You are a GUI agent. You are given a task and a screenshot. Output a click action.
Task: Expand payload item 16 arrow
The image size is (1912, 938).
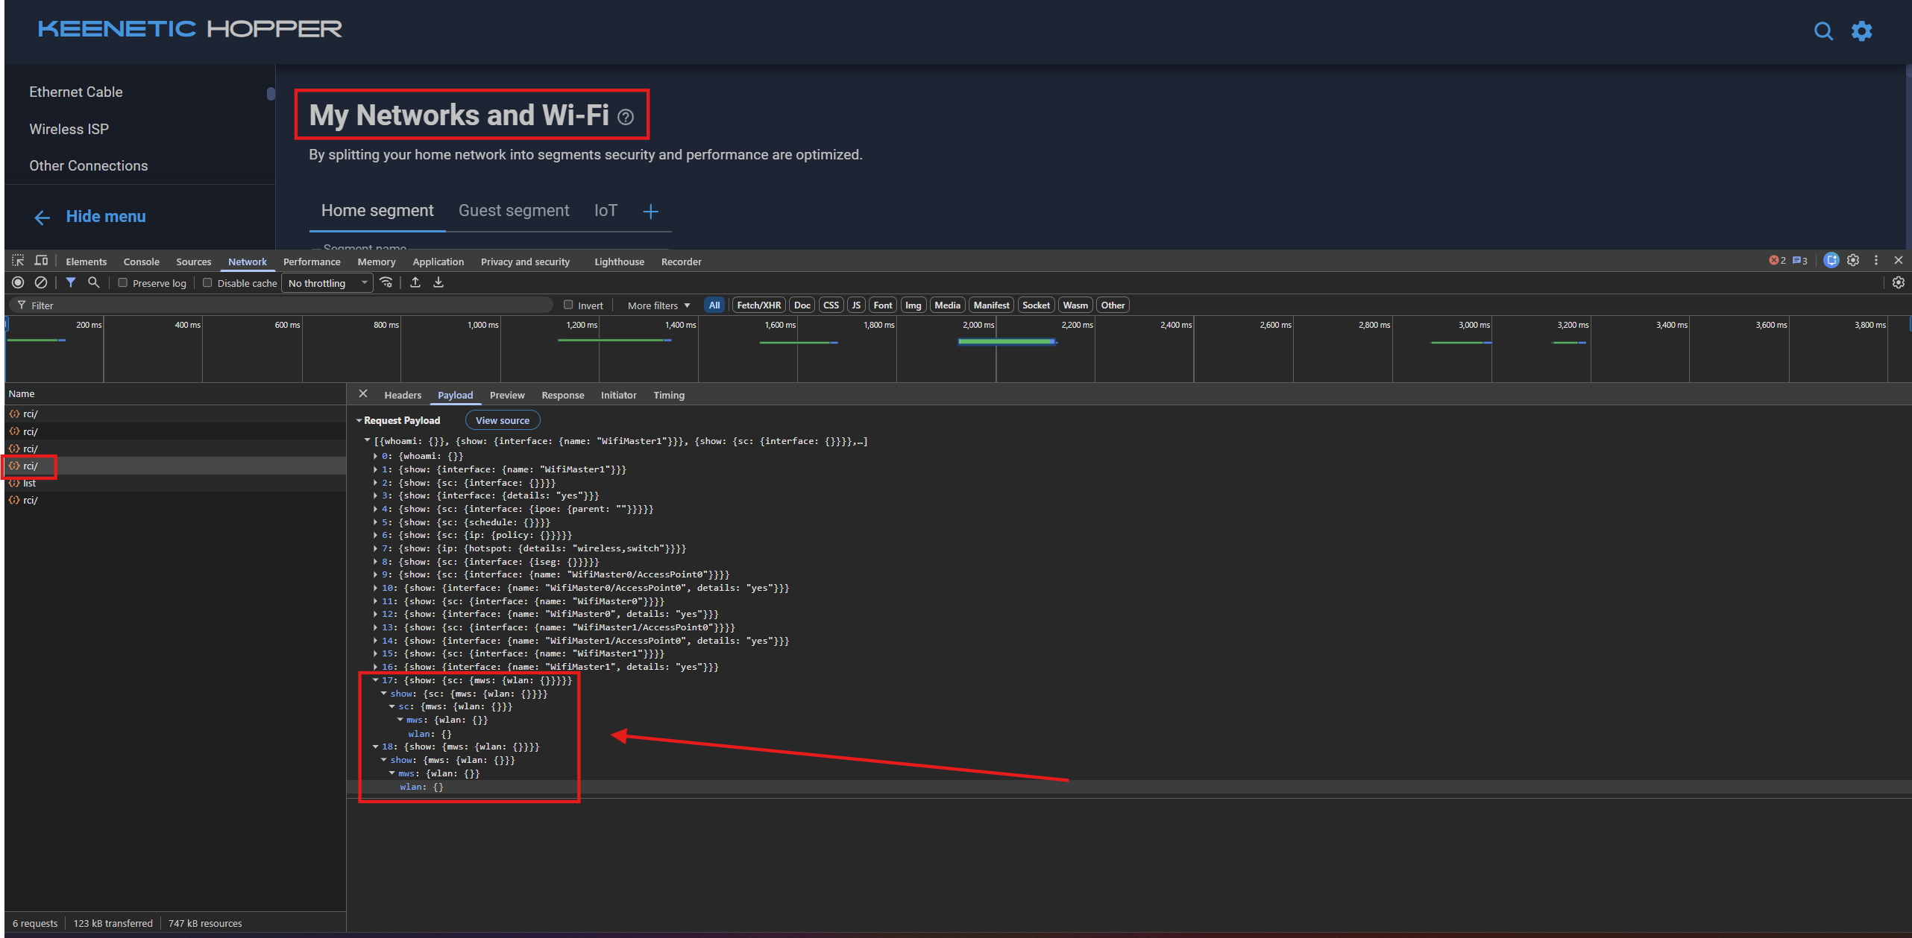(x=375, y=667)
